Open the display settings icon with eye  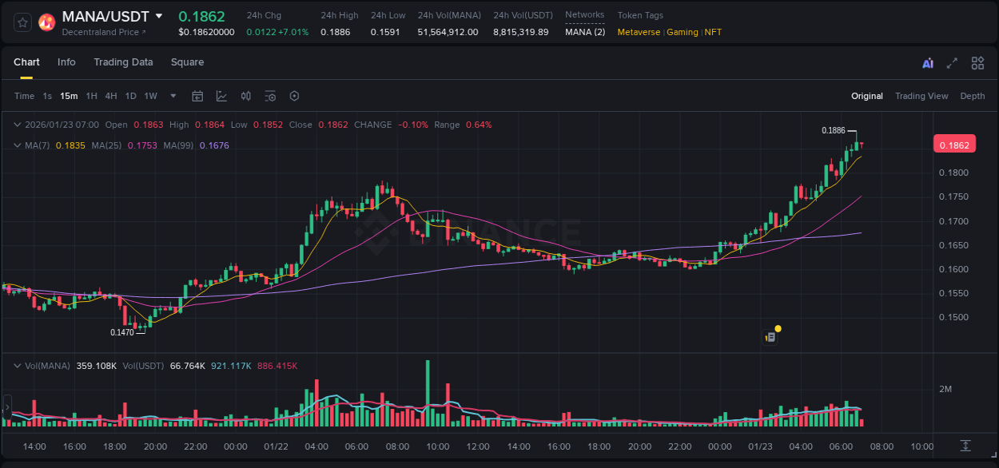pyautogui.click(x=270, y=96)
